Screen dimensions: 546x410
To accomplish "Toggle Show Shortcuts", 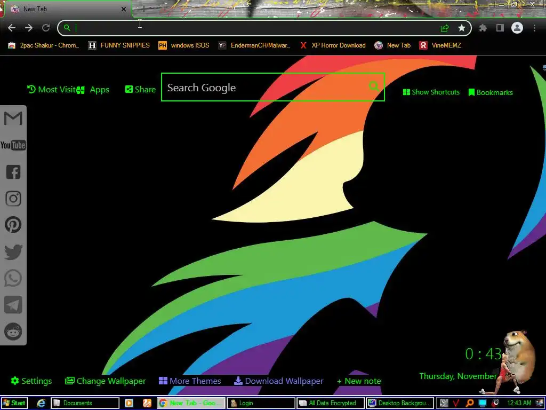I will click(x=431, y=92).
